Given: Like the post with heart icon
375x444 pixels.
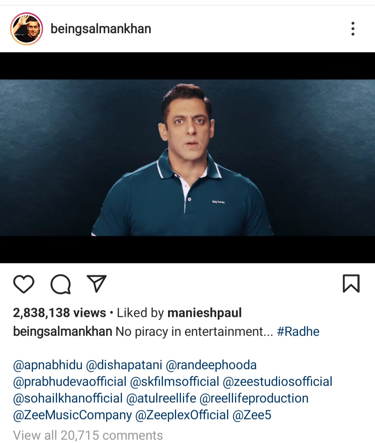Looking at the screenshot, I should click(24, 284).
